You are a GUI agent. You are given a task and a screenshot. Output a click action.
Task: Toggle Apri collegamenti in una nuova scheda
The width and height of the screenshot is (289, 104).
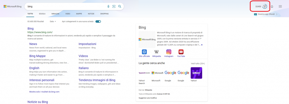pos(98,21)
